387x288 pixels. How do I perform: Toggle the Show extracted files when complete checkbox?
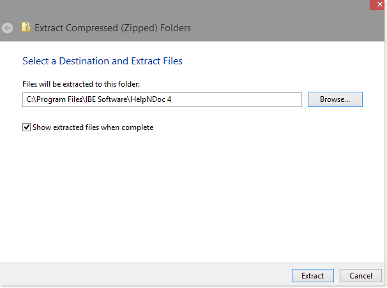click(x=26, y=127)
